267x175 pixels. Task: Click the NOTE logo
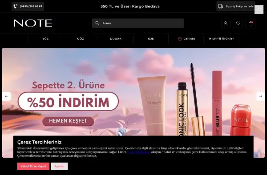[33, 23]
